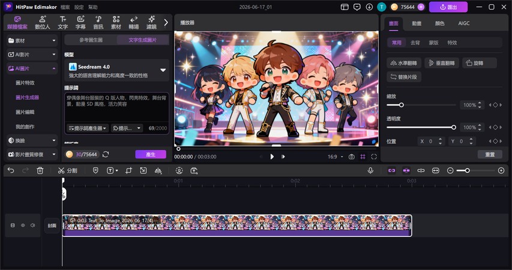
Task: Toggle the grid overlay in the player
Action: (363, 157)
